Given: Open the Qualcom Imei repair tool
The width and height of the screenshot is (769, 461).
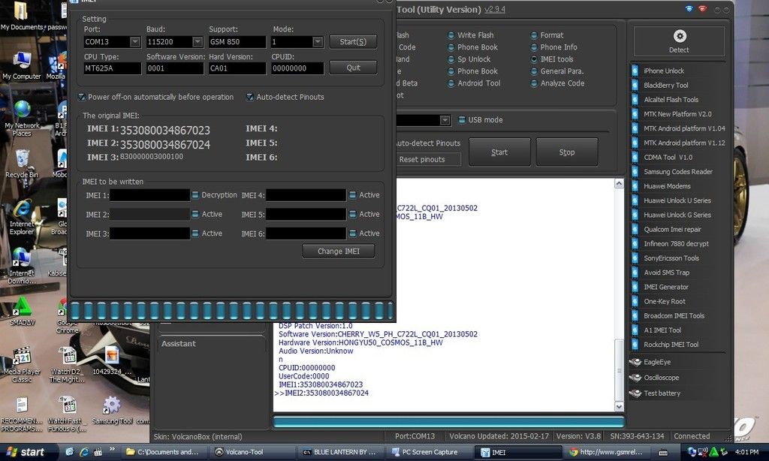Looking at the screenshot, I should (671, 230).
